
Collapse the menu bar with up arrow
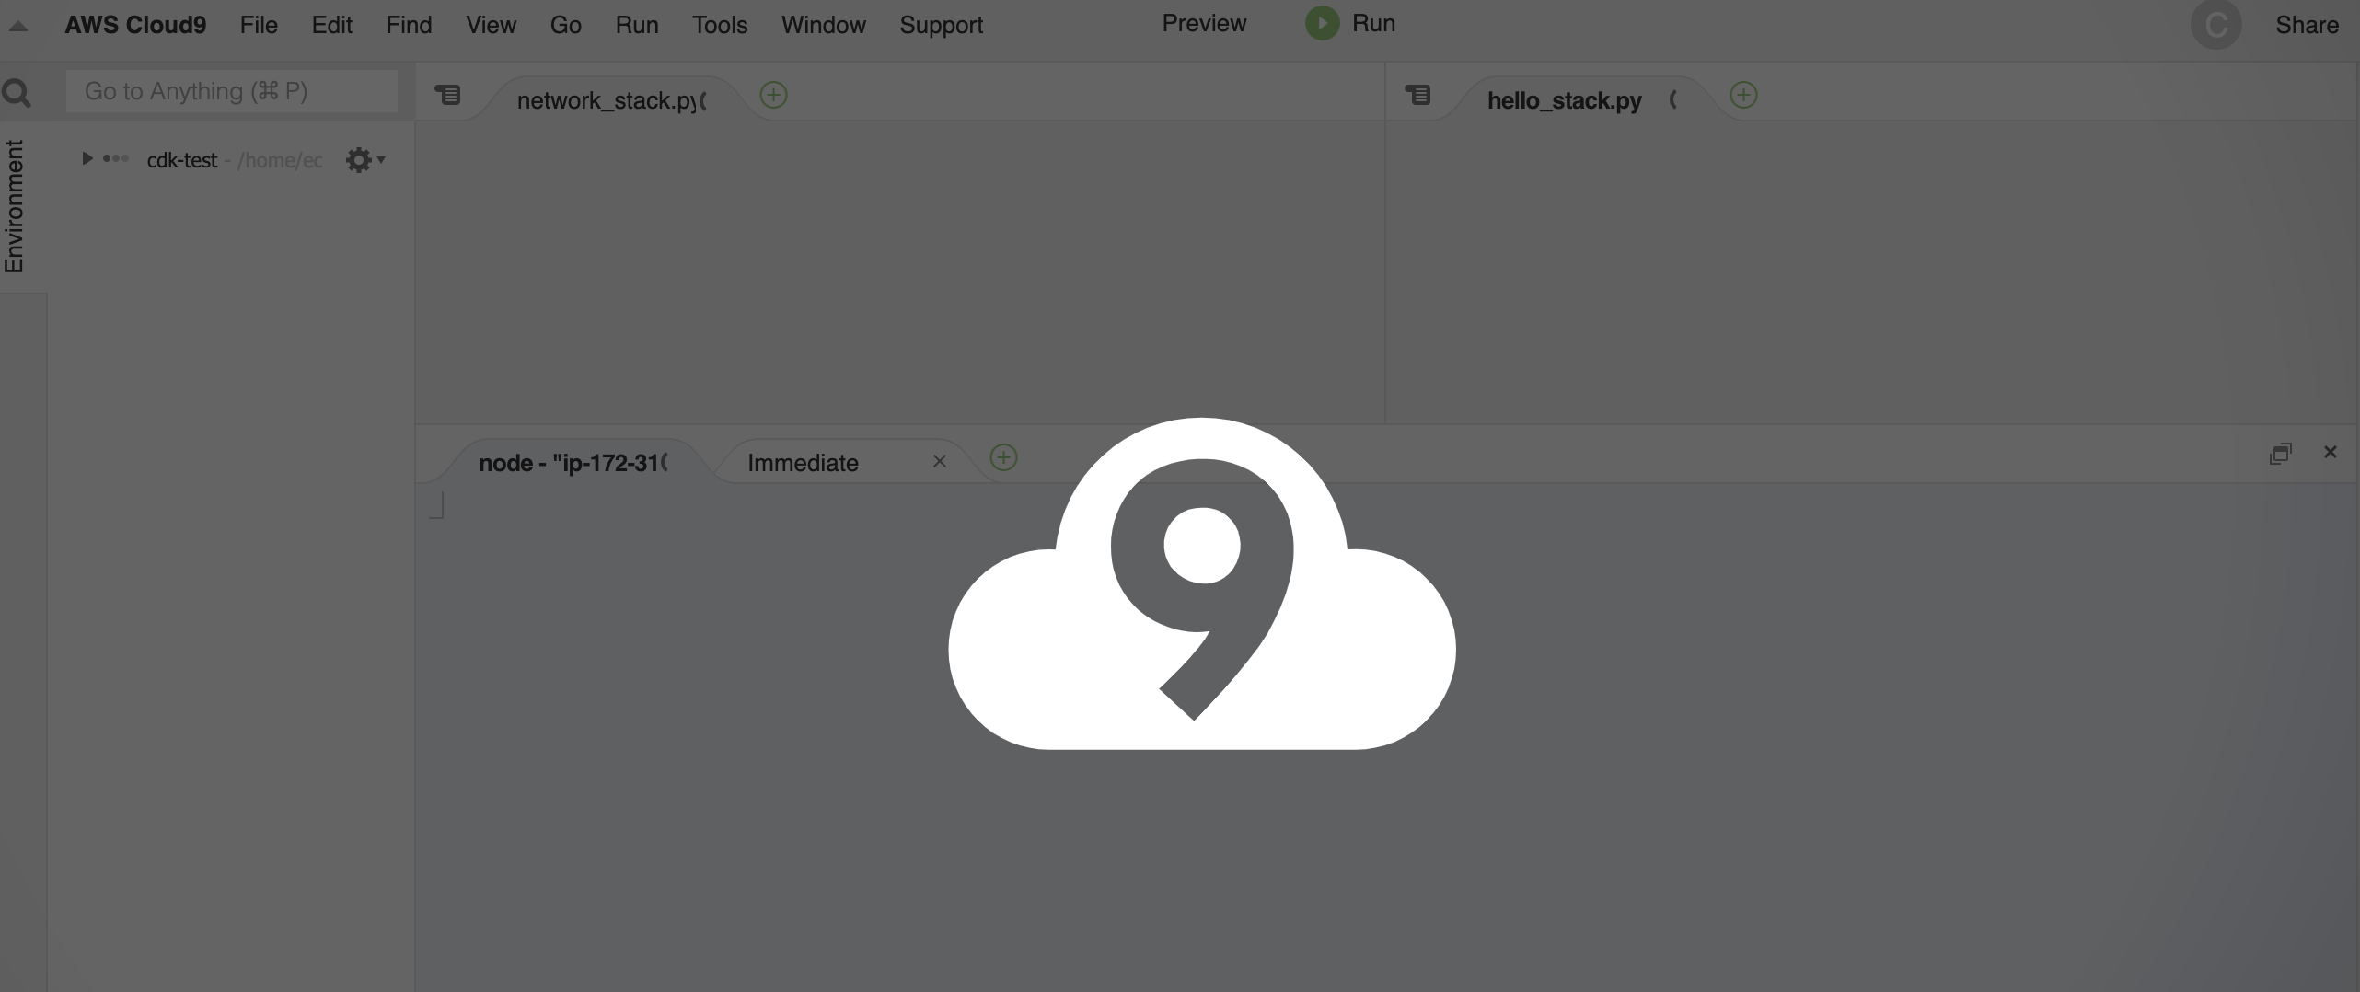pyautogui.click(x=18, y=26)
